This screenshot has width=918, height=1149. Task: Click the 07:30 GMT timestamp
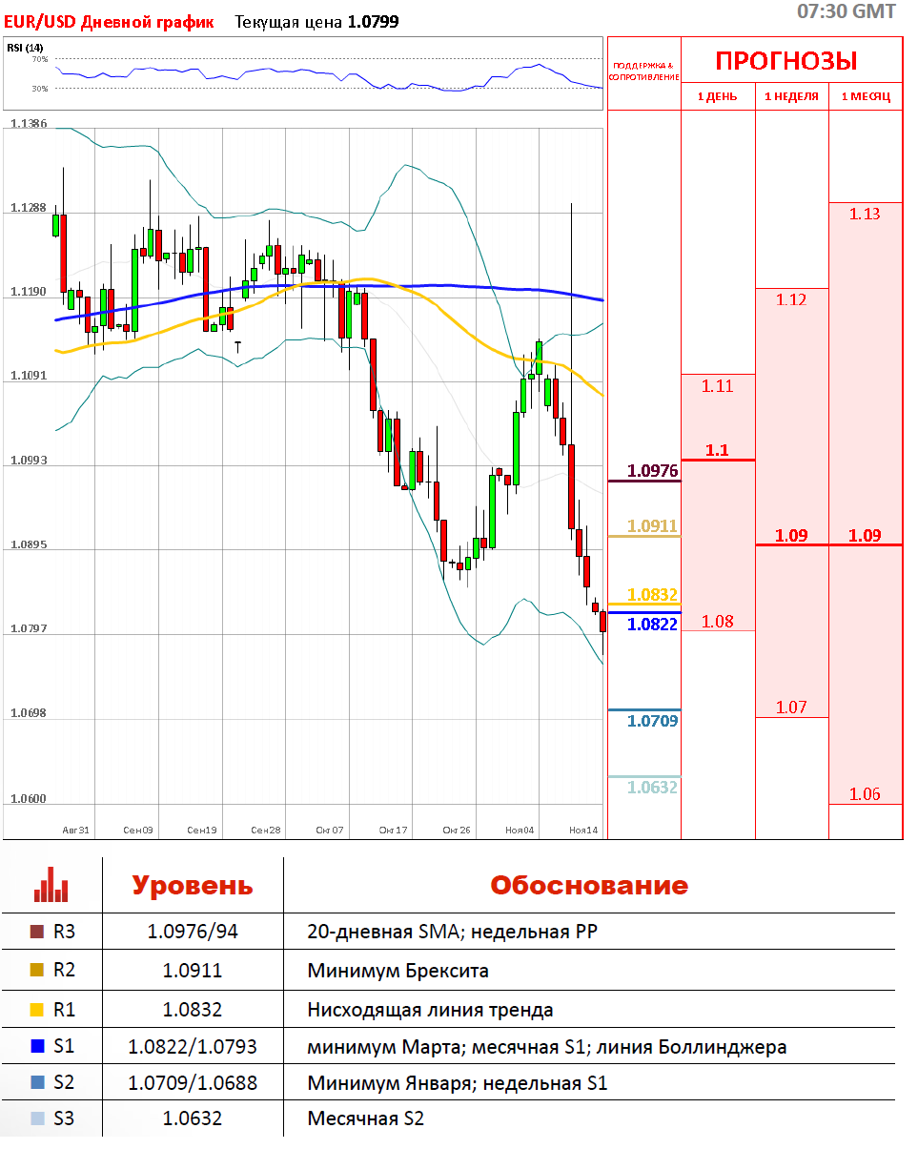coord(847,11)
